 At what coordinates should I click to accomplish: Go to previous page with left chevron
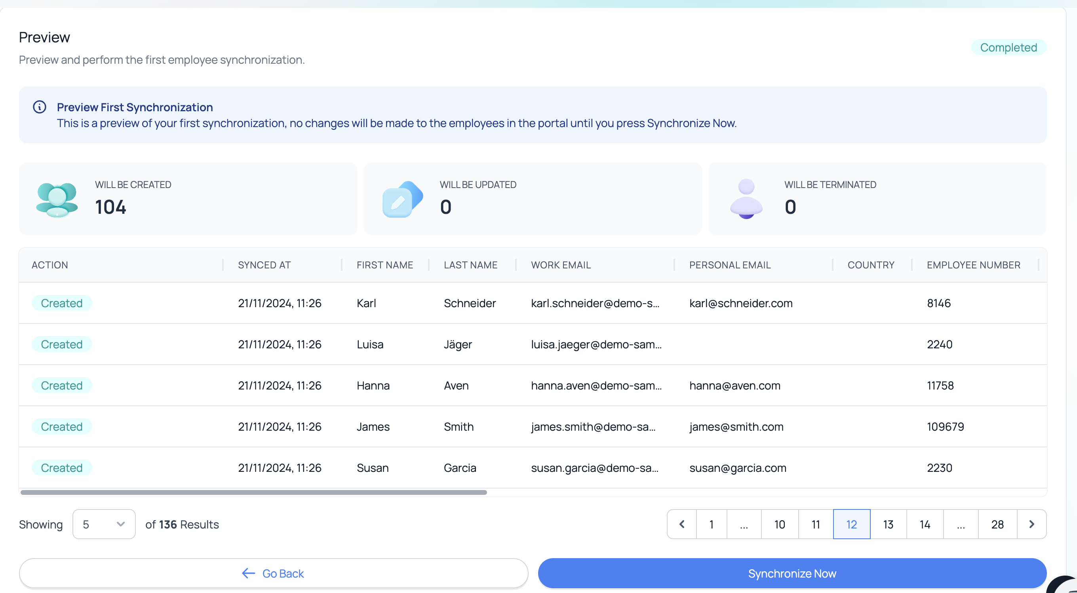click(682, 524)
